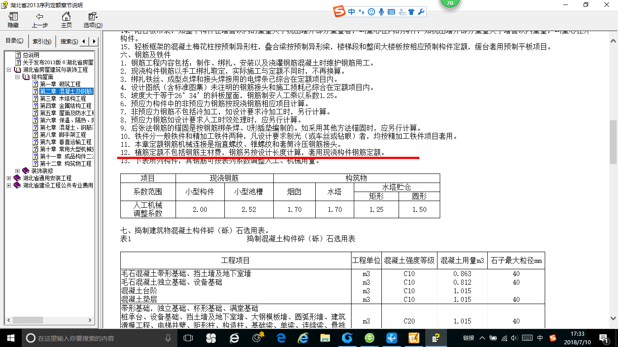Open the 主页 (Home) toolbar button
The image size is (618, 347).
[x=66, y=20]
